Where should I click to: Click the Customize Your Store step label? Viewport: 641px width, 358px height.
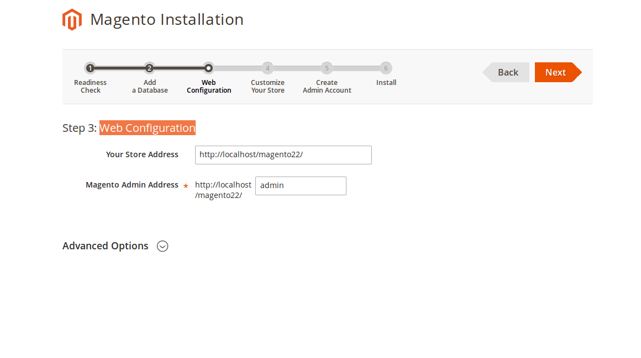(x=268, y=86)
